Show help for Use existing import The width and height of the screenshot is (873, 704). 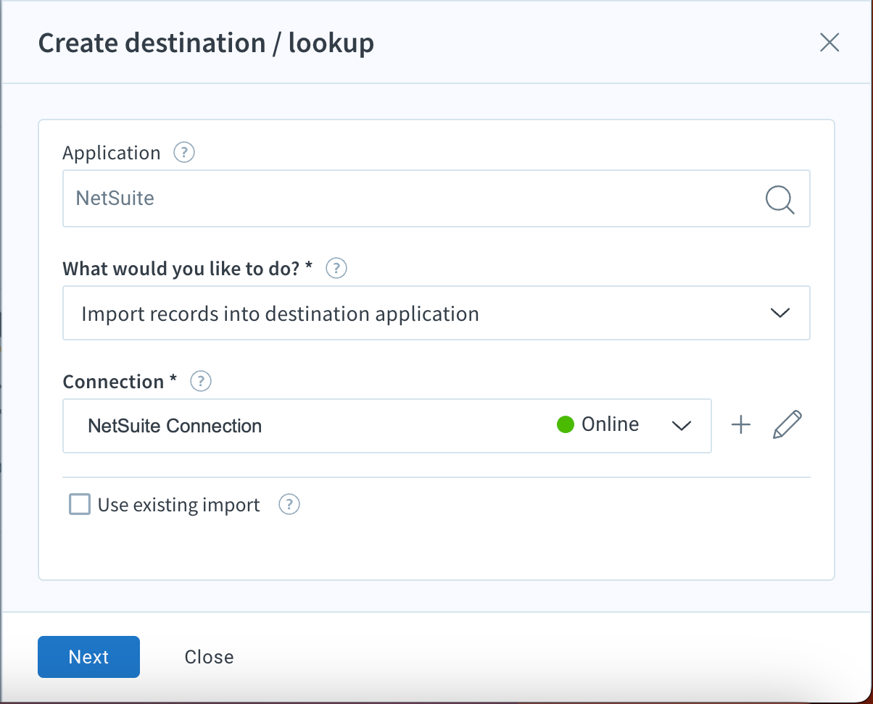click(289, 505)
